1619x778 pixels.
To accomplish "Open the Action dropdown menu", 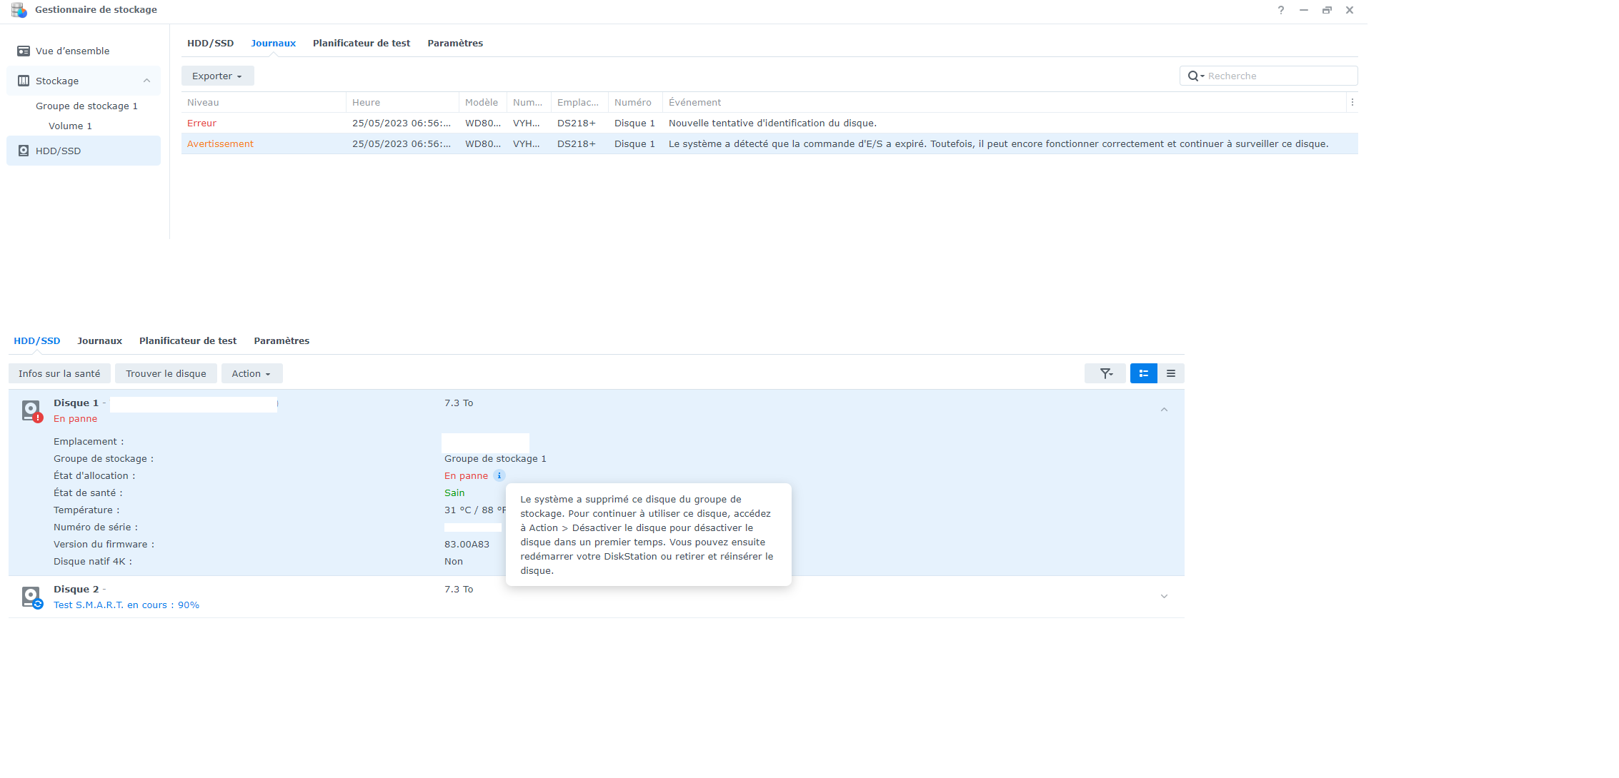I will [251, 373].
